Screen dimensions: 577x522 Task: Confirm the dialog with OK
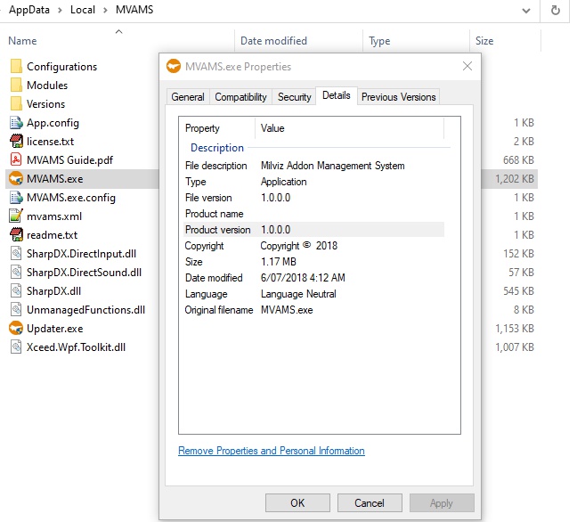pos(297,503)
